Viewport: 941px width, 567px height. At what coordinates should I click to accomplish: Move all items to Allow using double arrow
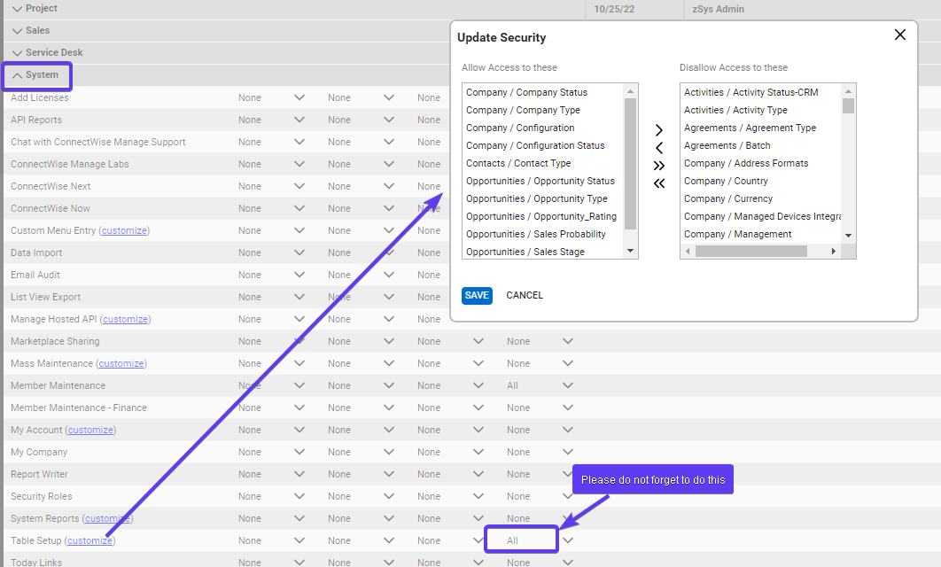point(658,183)
